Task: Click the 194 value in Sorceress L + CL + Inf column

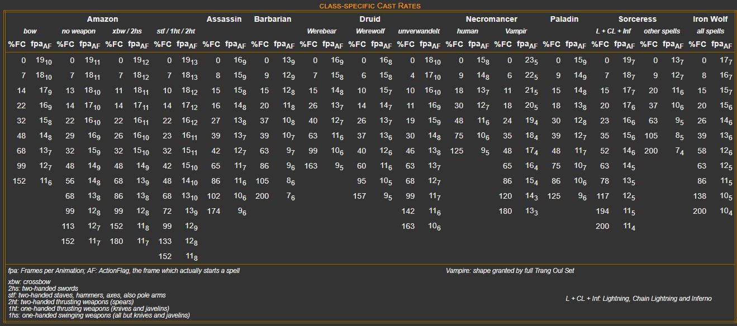Action: click(x=603, y=211)
